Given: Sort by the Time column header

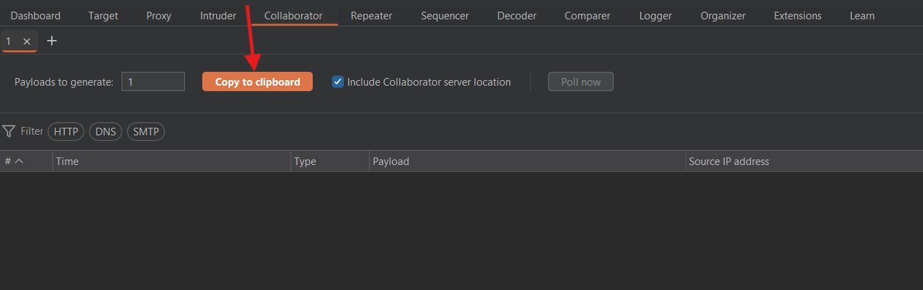Looking at the screenshot, I should [172, 161].
